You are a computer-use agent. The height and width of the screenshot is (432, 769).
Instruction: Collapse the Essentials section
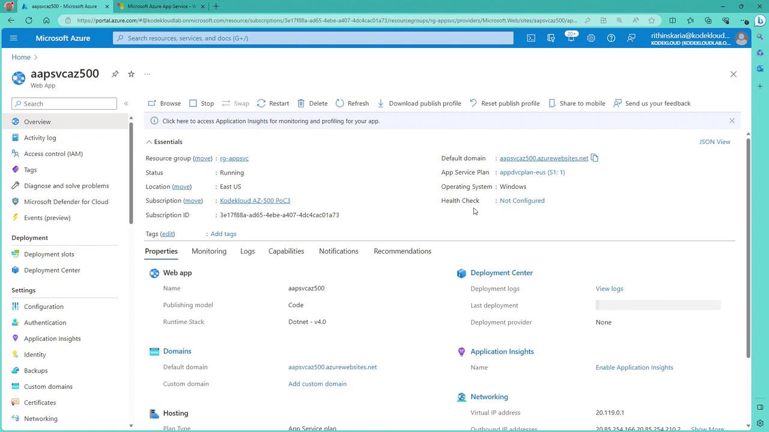pyautogui.click(x=164, y=142)
